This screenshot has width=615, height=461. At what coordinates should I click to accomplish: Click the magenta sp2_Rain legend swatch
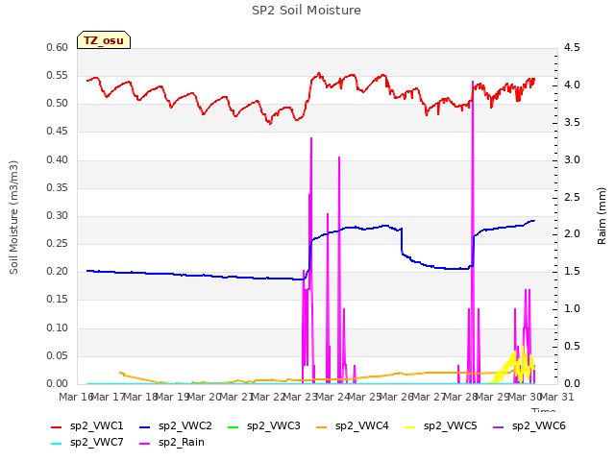[145, 444]
